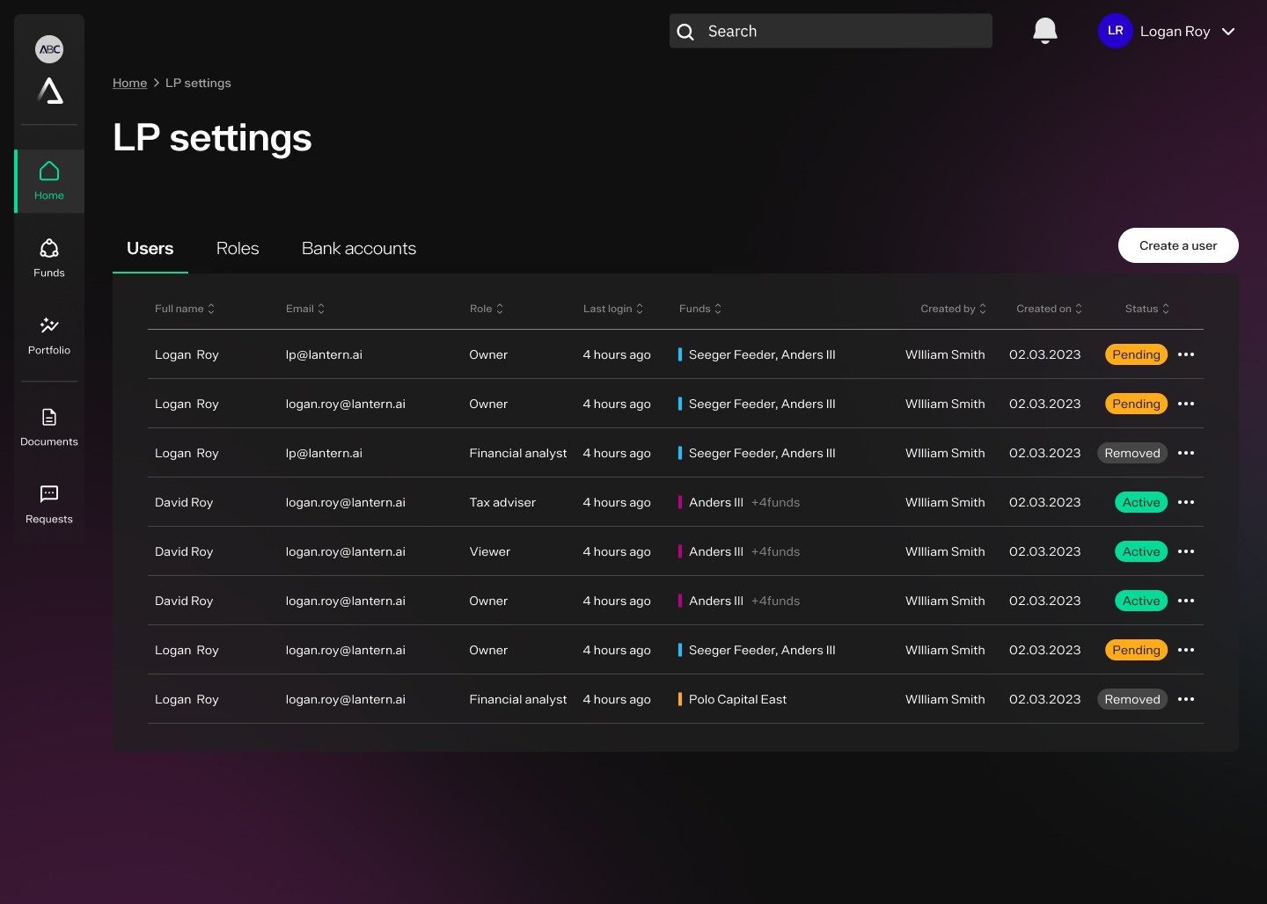Sort table by Created on
1267x904 pixels.
[1050, 309]
